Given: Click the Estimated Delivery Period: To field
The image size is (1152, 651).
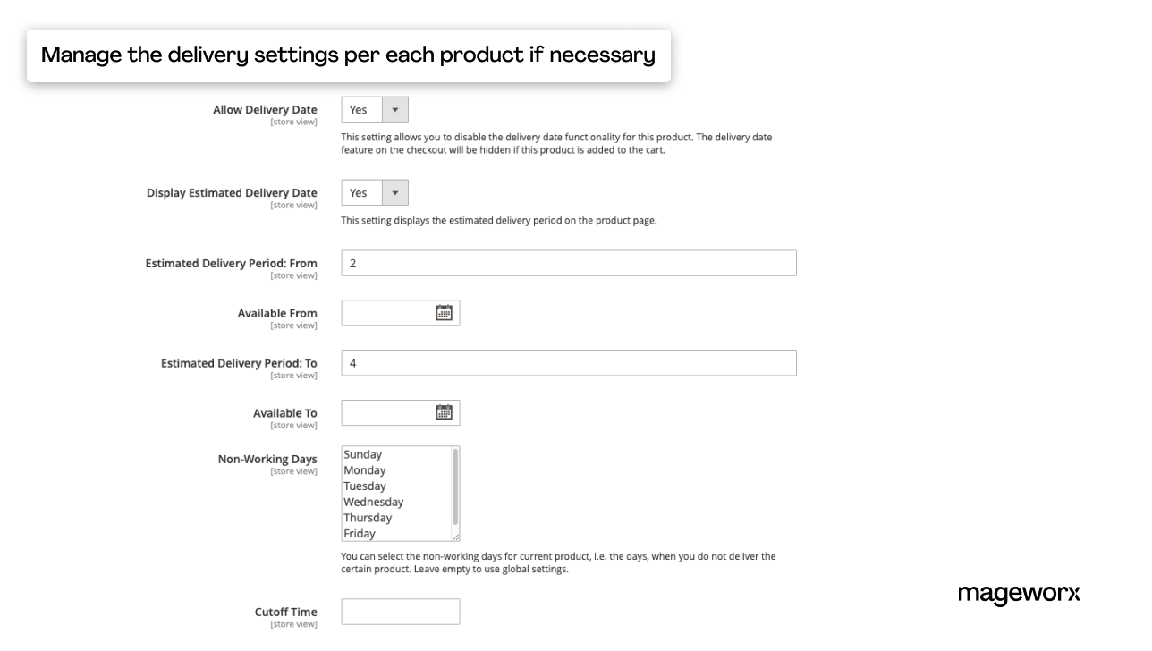Looking at the screenshot, I should [x=568, y=363].
